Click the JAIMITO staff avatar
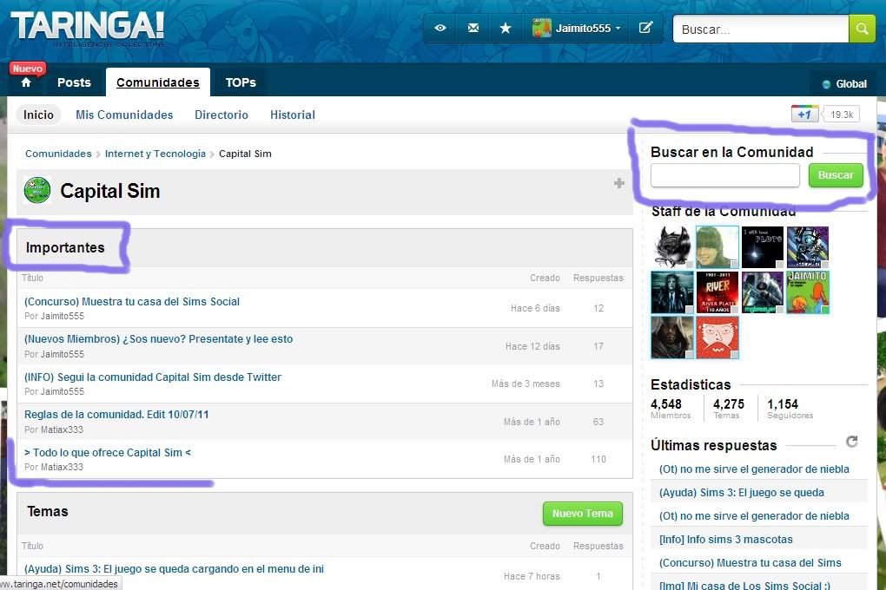The height and width of the screenshot is (590, 886). point(808,292)
